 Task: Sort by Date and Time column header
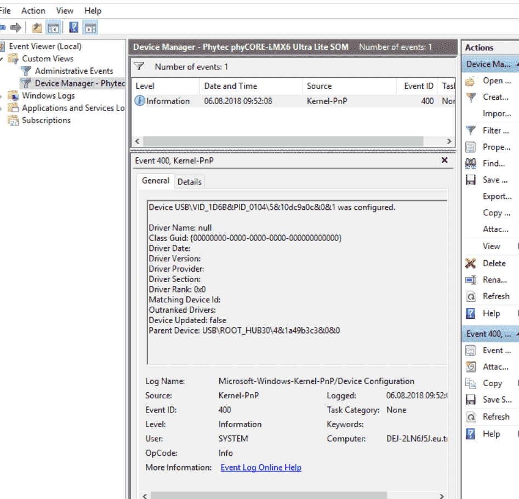[251, 86]
